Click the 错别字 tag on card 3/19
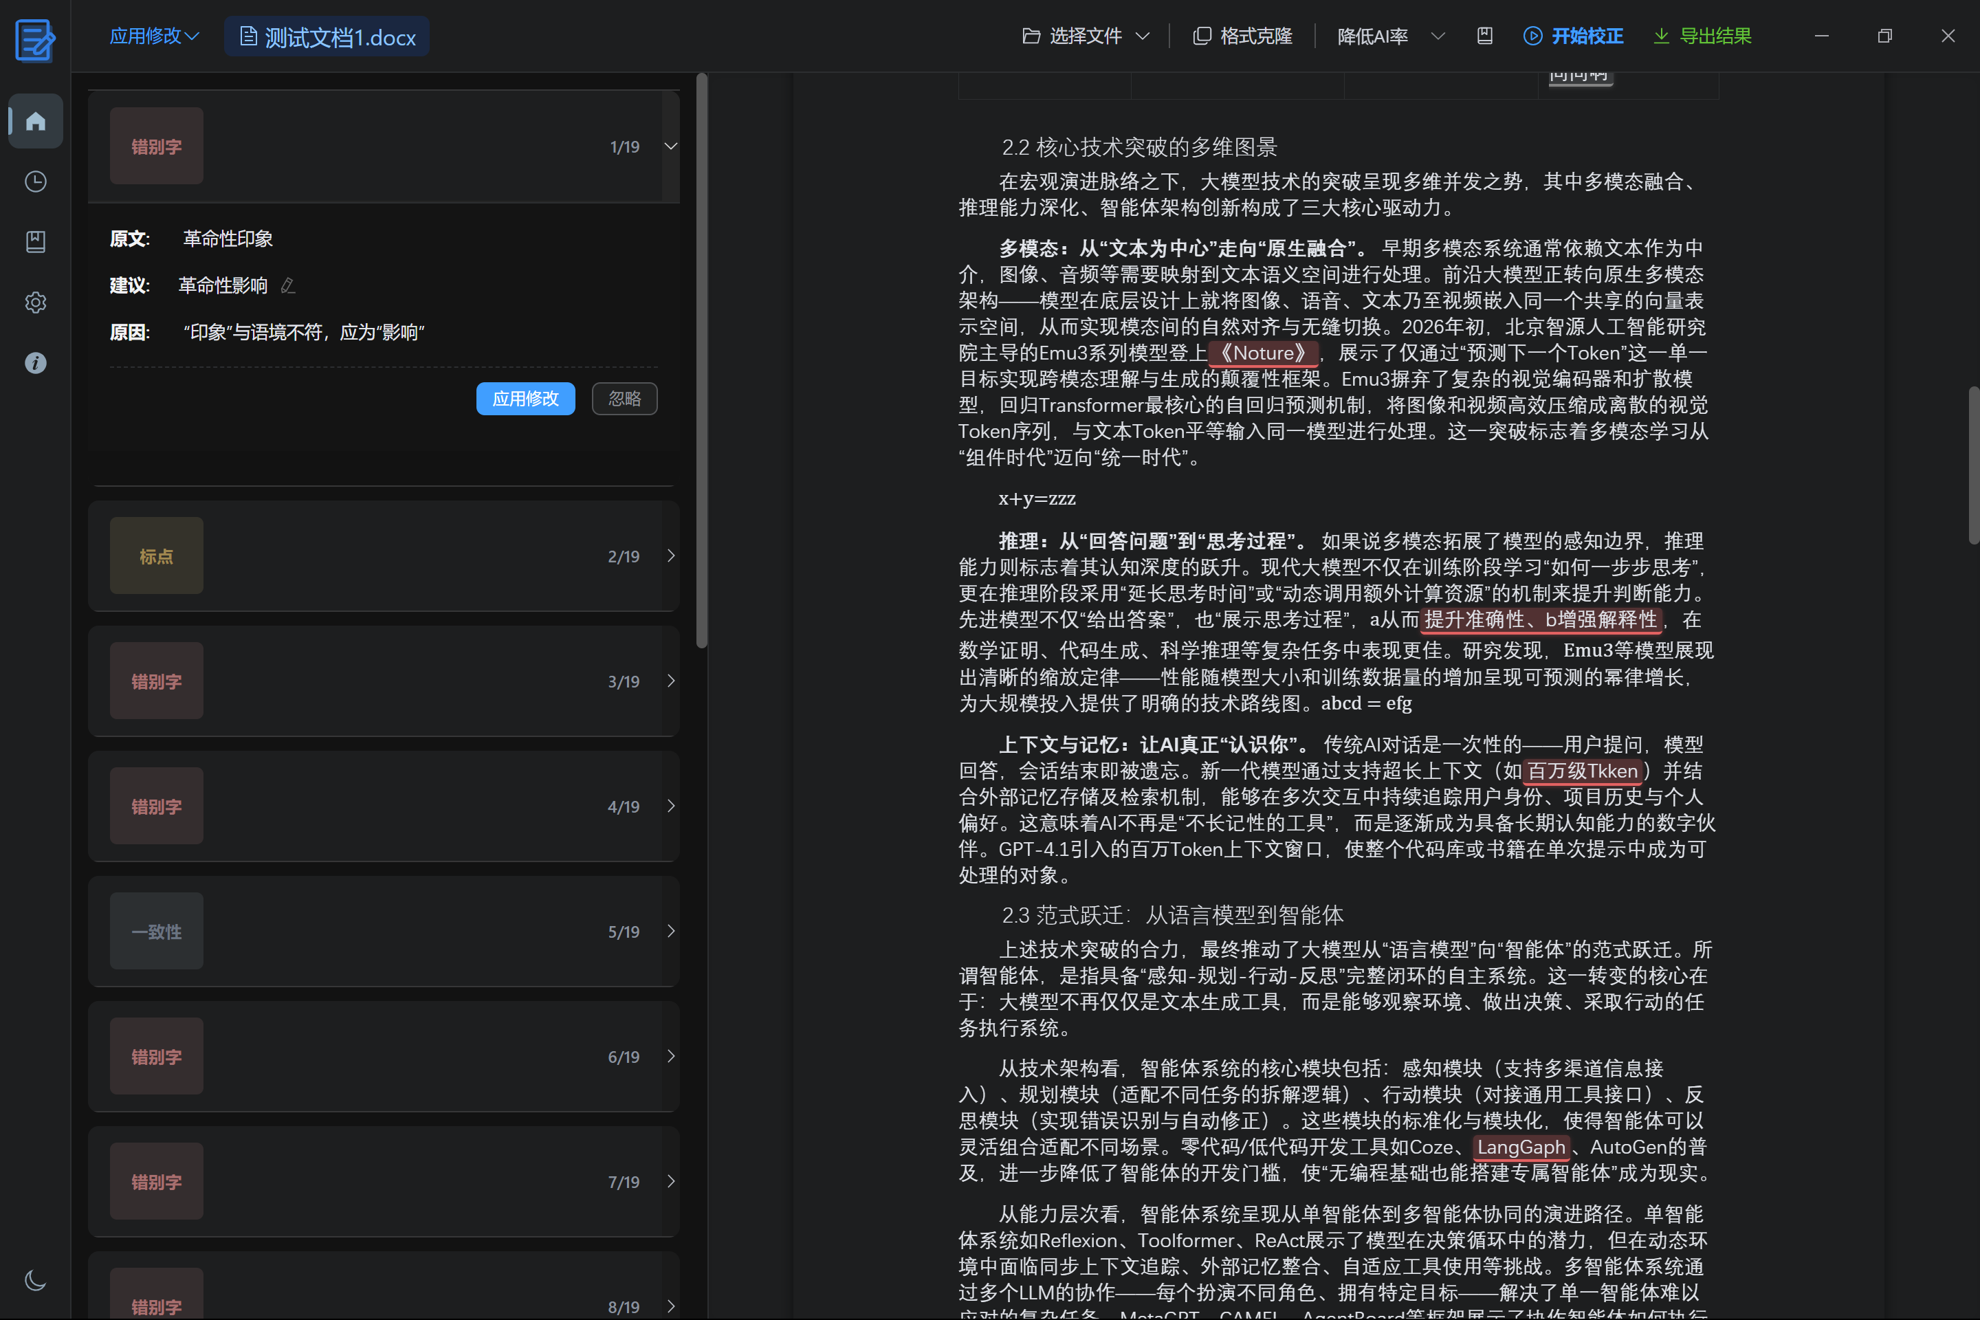 coord(157,681)
